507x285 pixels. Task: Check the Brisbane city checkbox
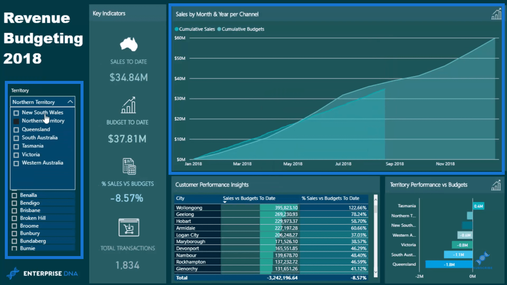tap(14, 210)
